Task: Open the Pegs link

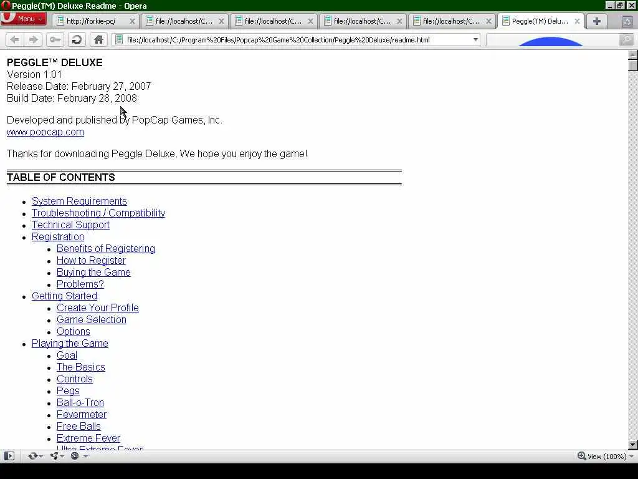Action: click(68, 390)
